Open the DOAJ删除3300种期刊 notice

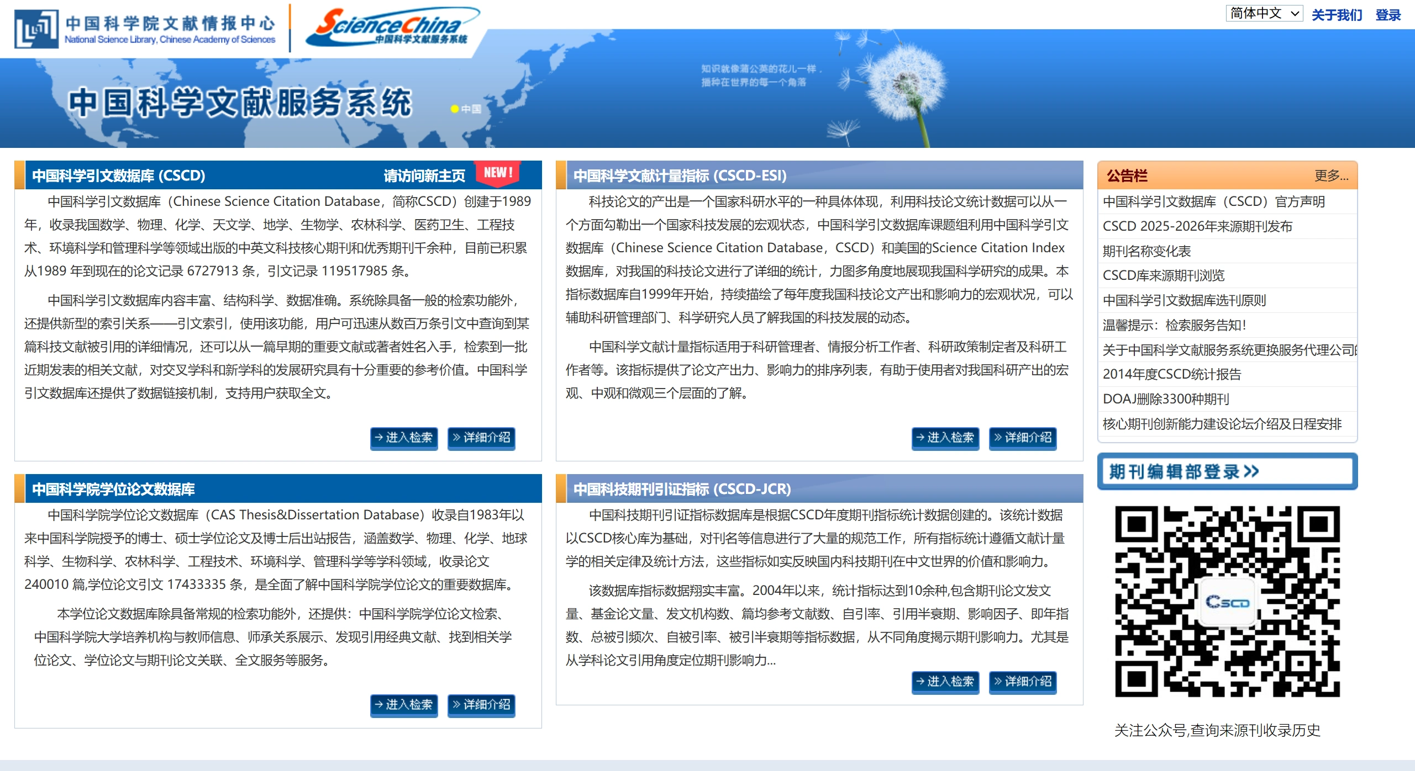[x=1166, y=399]
